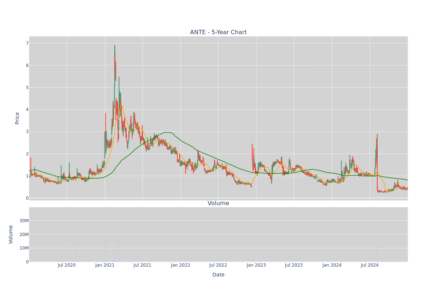Click the 'Price' y-axis label
This screenshot has height=291, width=437.
[x=17, y=118]
